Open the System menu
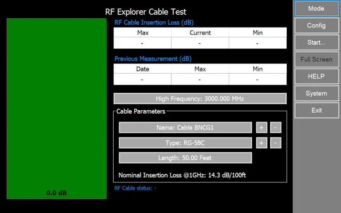The width and height of the screenshot is (341, 213). (316, 94)
